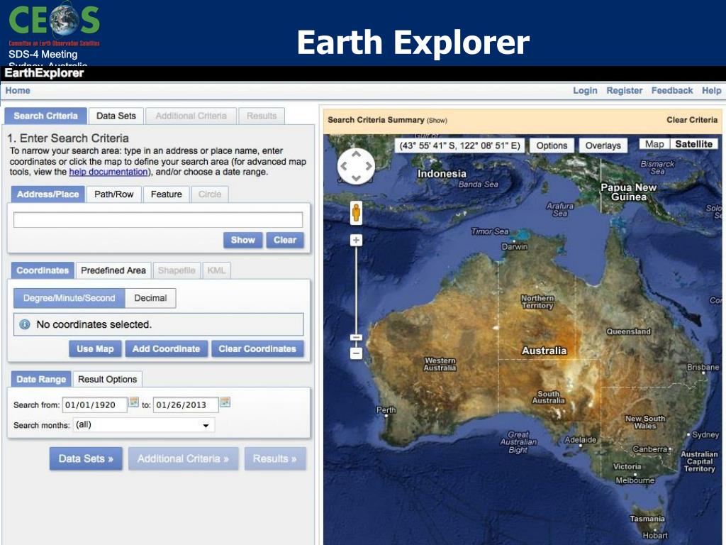Open the Feedback link
726x545 pixels.
[672, 90]
